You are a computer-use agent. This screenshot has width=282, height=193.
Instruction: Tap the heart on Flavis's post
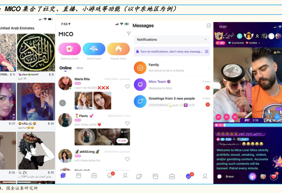click(x=127, y=123)
